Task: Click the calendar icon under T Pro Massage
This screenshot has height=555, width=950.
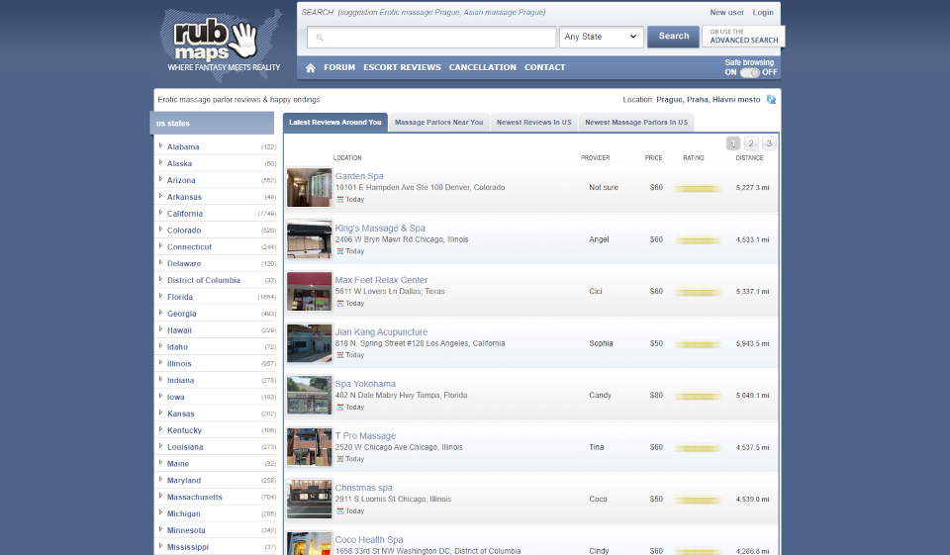Action: tap(339, 459)
